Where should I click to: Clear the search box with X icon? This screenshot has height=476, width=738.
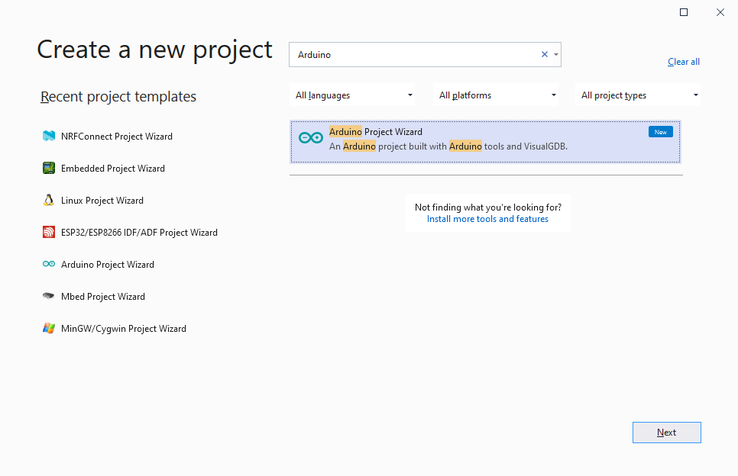point(545,54)
